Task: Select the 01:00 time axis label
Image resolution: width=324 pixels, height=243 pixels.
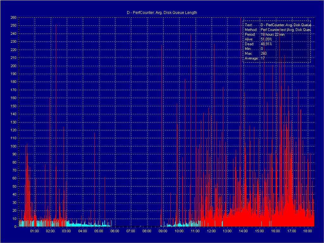Action: pos(34,231)
